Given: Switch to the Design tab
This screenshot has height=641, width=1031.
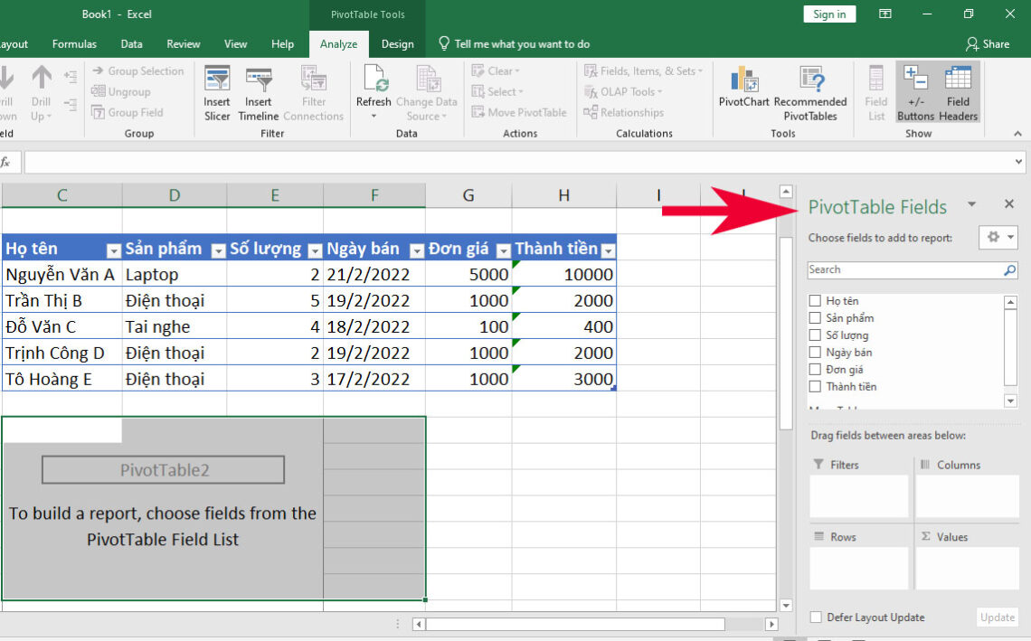Looking at the screenshot, I should click(397, 42).
